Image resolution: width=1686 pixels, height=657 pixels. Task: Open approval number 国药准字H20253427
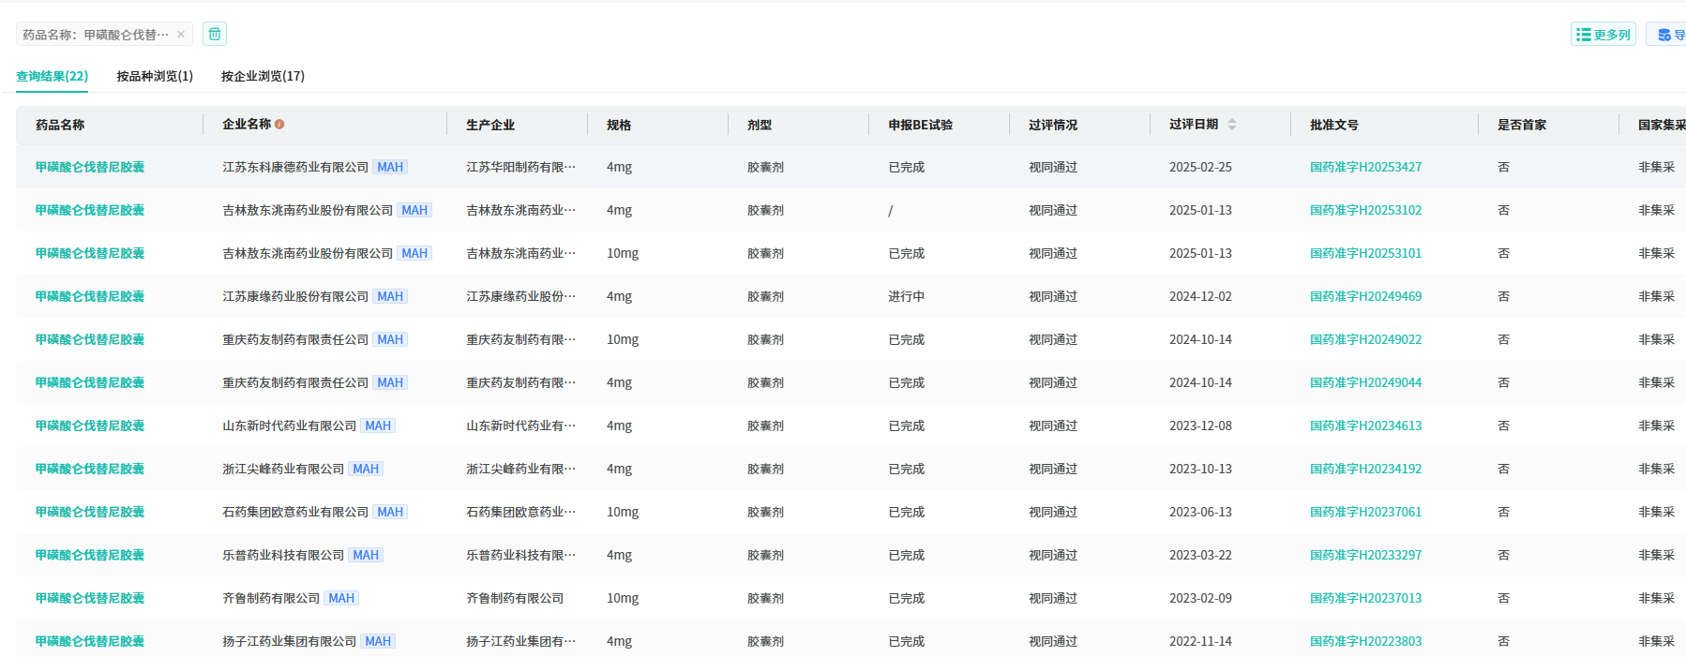[1365, 167]
